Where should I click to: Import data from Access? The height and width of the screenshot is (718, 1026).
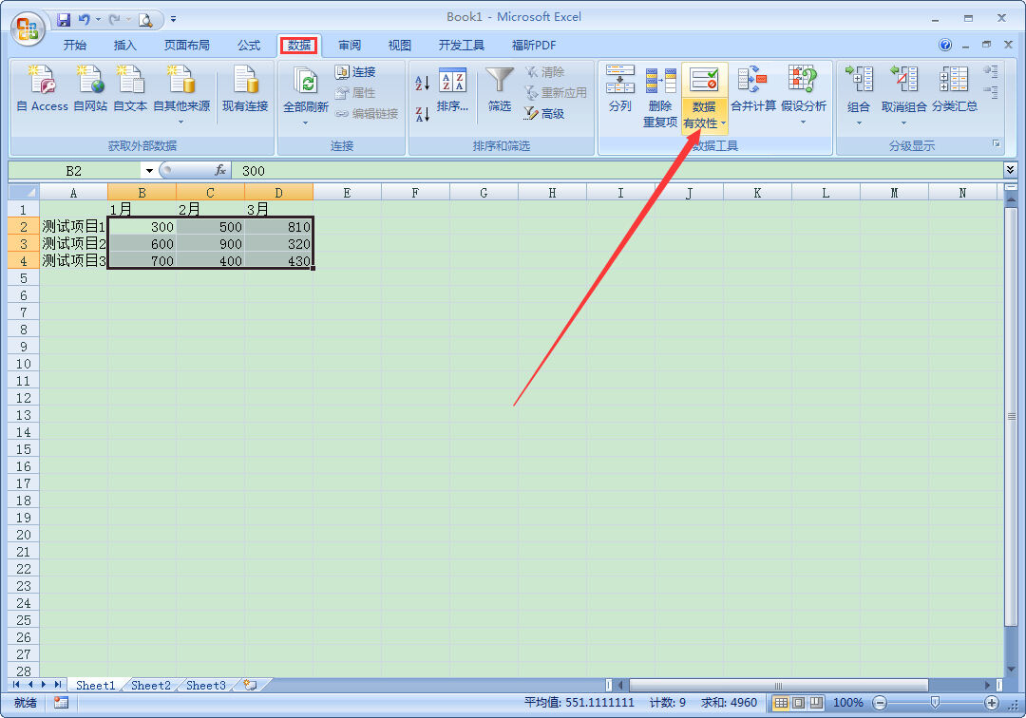click(x=42, y=89)
